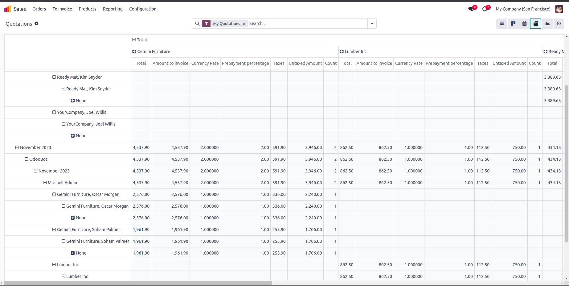Open the Reporting menu
This screenshot has width=569, height=286.
(113, 9)
